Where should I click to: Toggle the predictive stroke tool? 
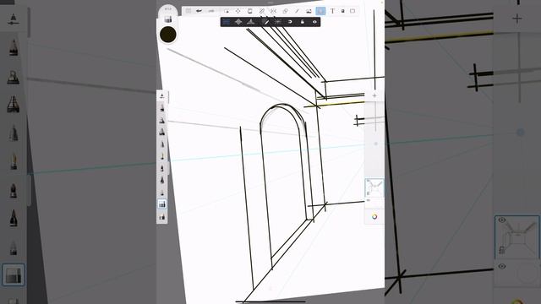pyautogui.click(x=297, y=11)
